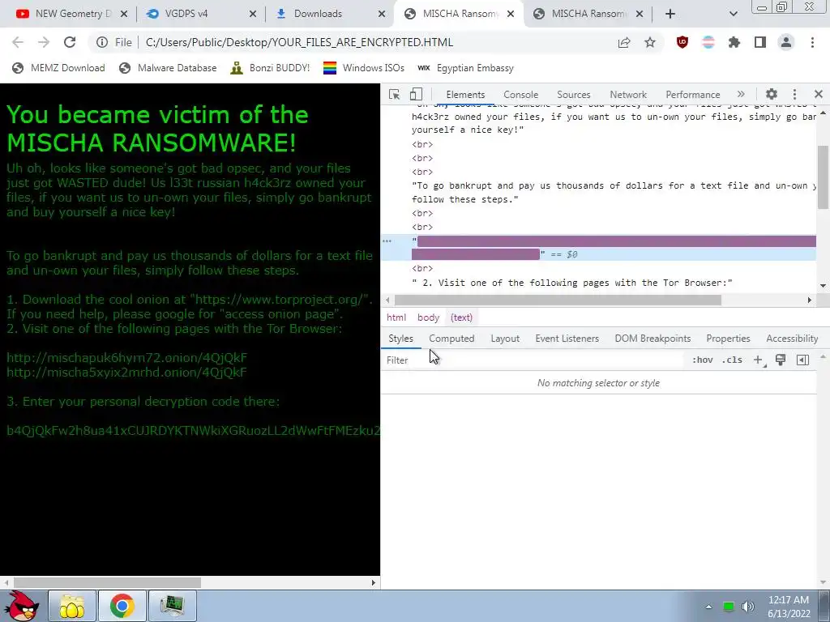
Task: Close the Downloads tab
Action: [382, 14]
